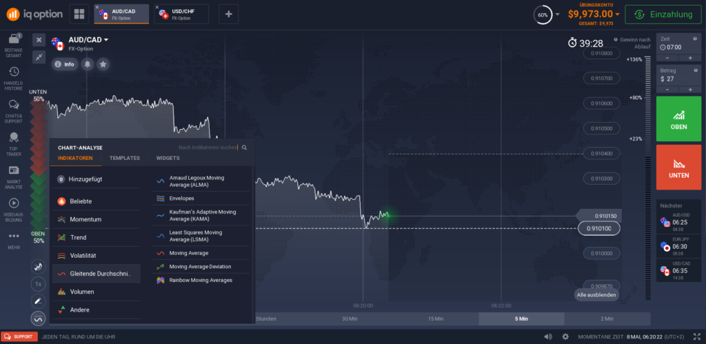Open settings gear in bottom bar

coord(565,337)
